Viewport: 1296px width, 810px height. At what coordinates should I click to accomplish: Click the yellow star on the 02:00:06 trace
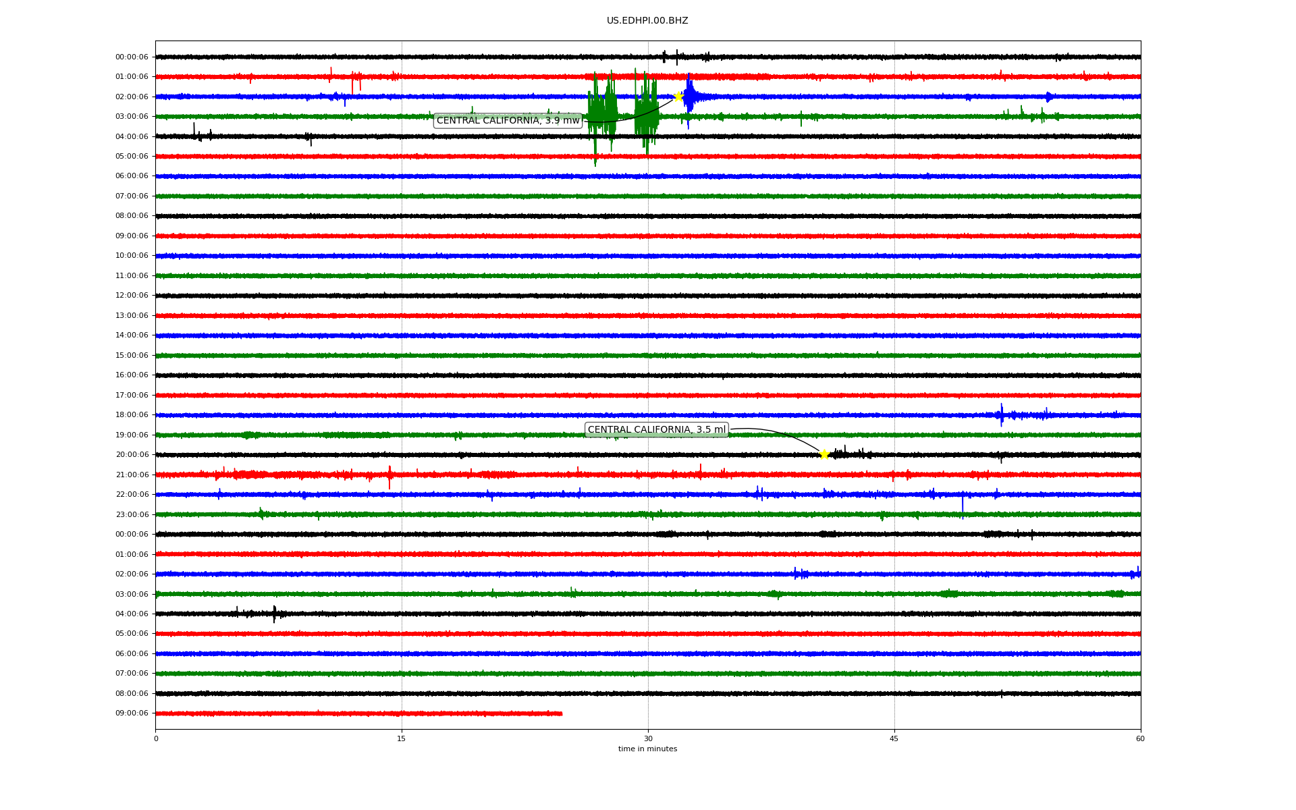click(678, 97)
